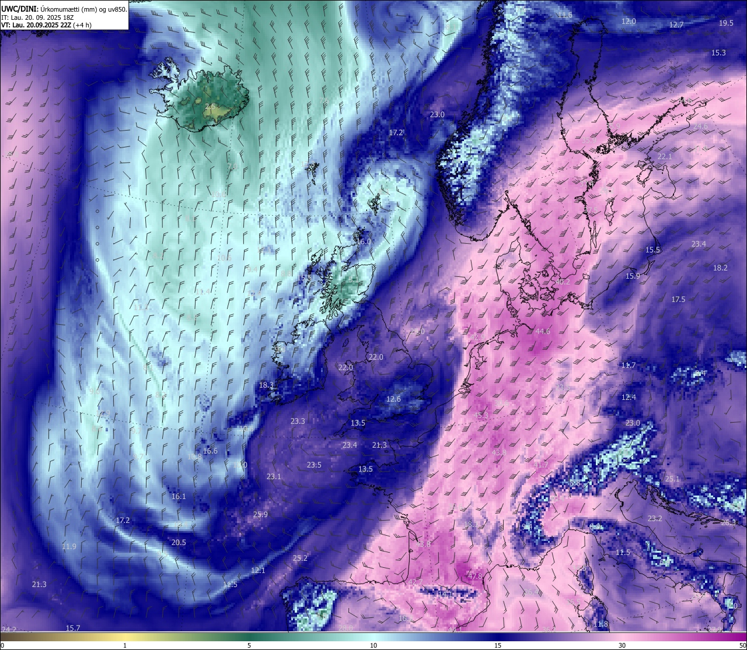The height and width of the screenshot is (650, 747).
Task: Click the 11.9 value label
Action: point(69,547)
